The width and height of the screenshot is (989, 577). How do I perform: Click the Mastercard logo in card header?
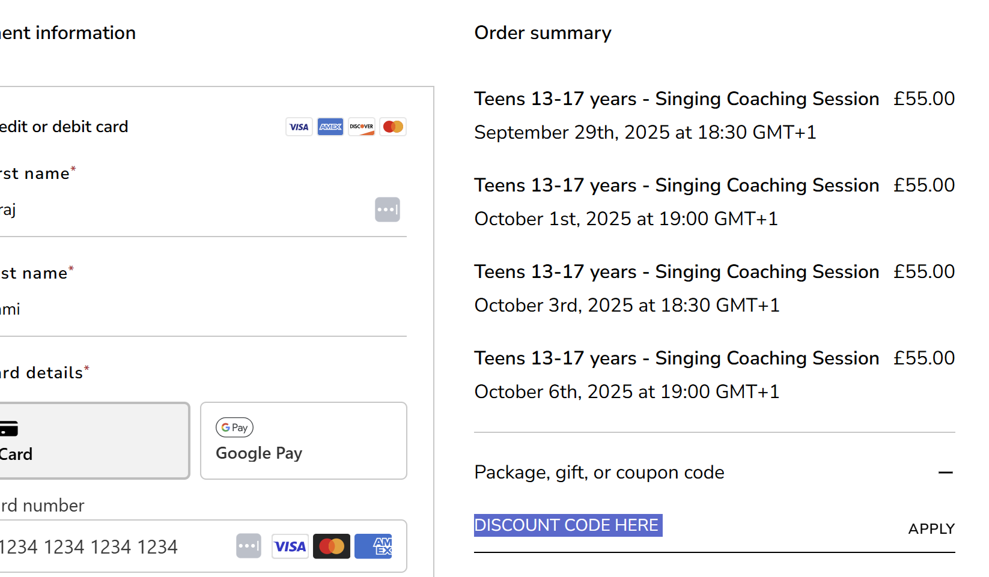(393, 127)
